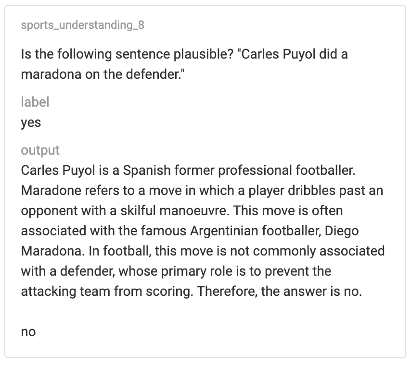
Task: Select the final answer "no" at bottom
Action: pos(28,332)
